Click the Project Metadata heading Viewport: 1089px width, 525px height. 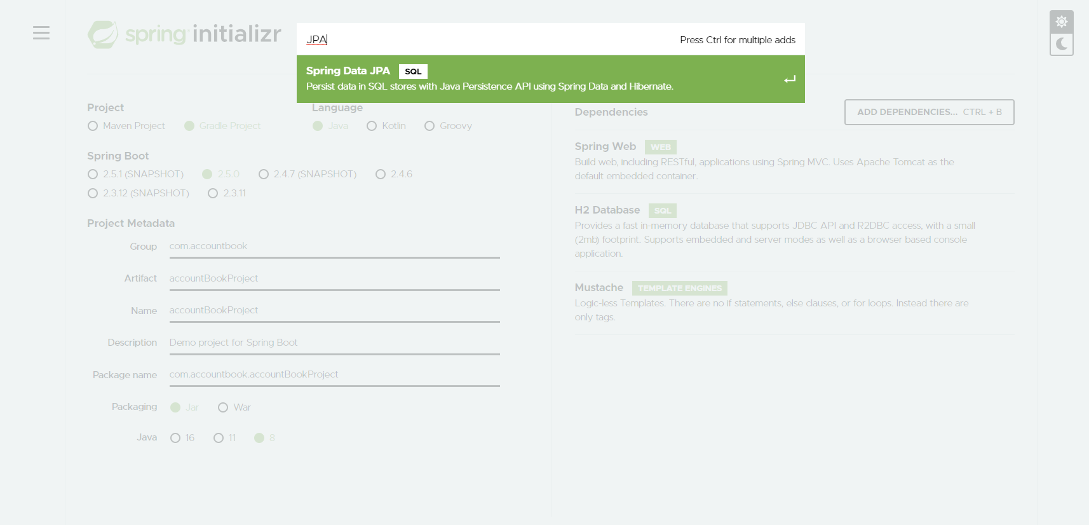pyautogui.click(x=131, y=223)
